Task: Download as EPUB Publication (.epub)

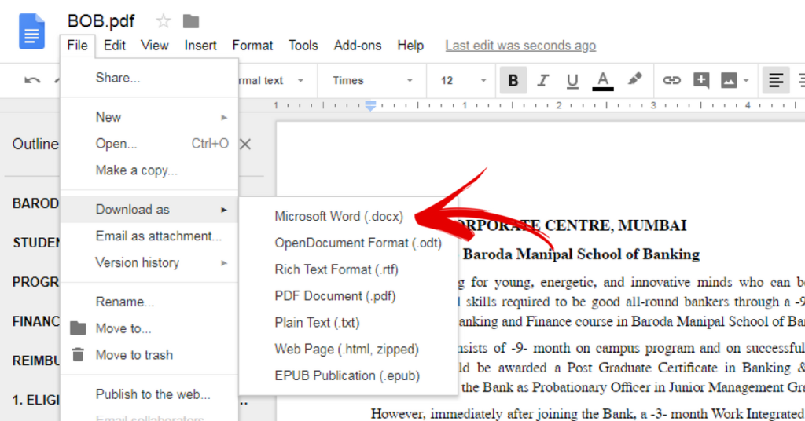Action: [348, 376]
